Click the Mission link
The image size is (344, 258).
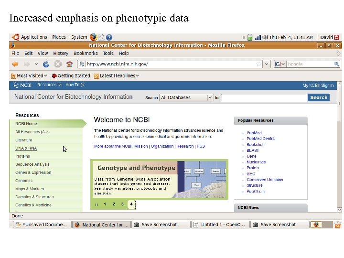coord(141,146)
